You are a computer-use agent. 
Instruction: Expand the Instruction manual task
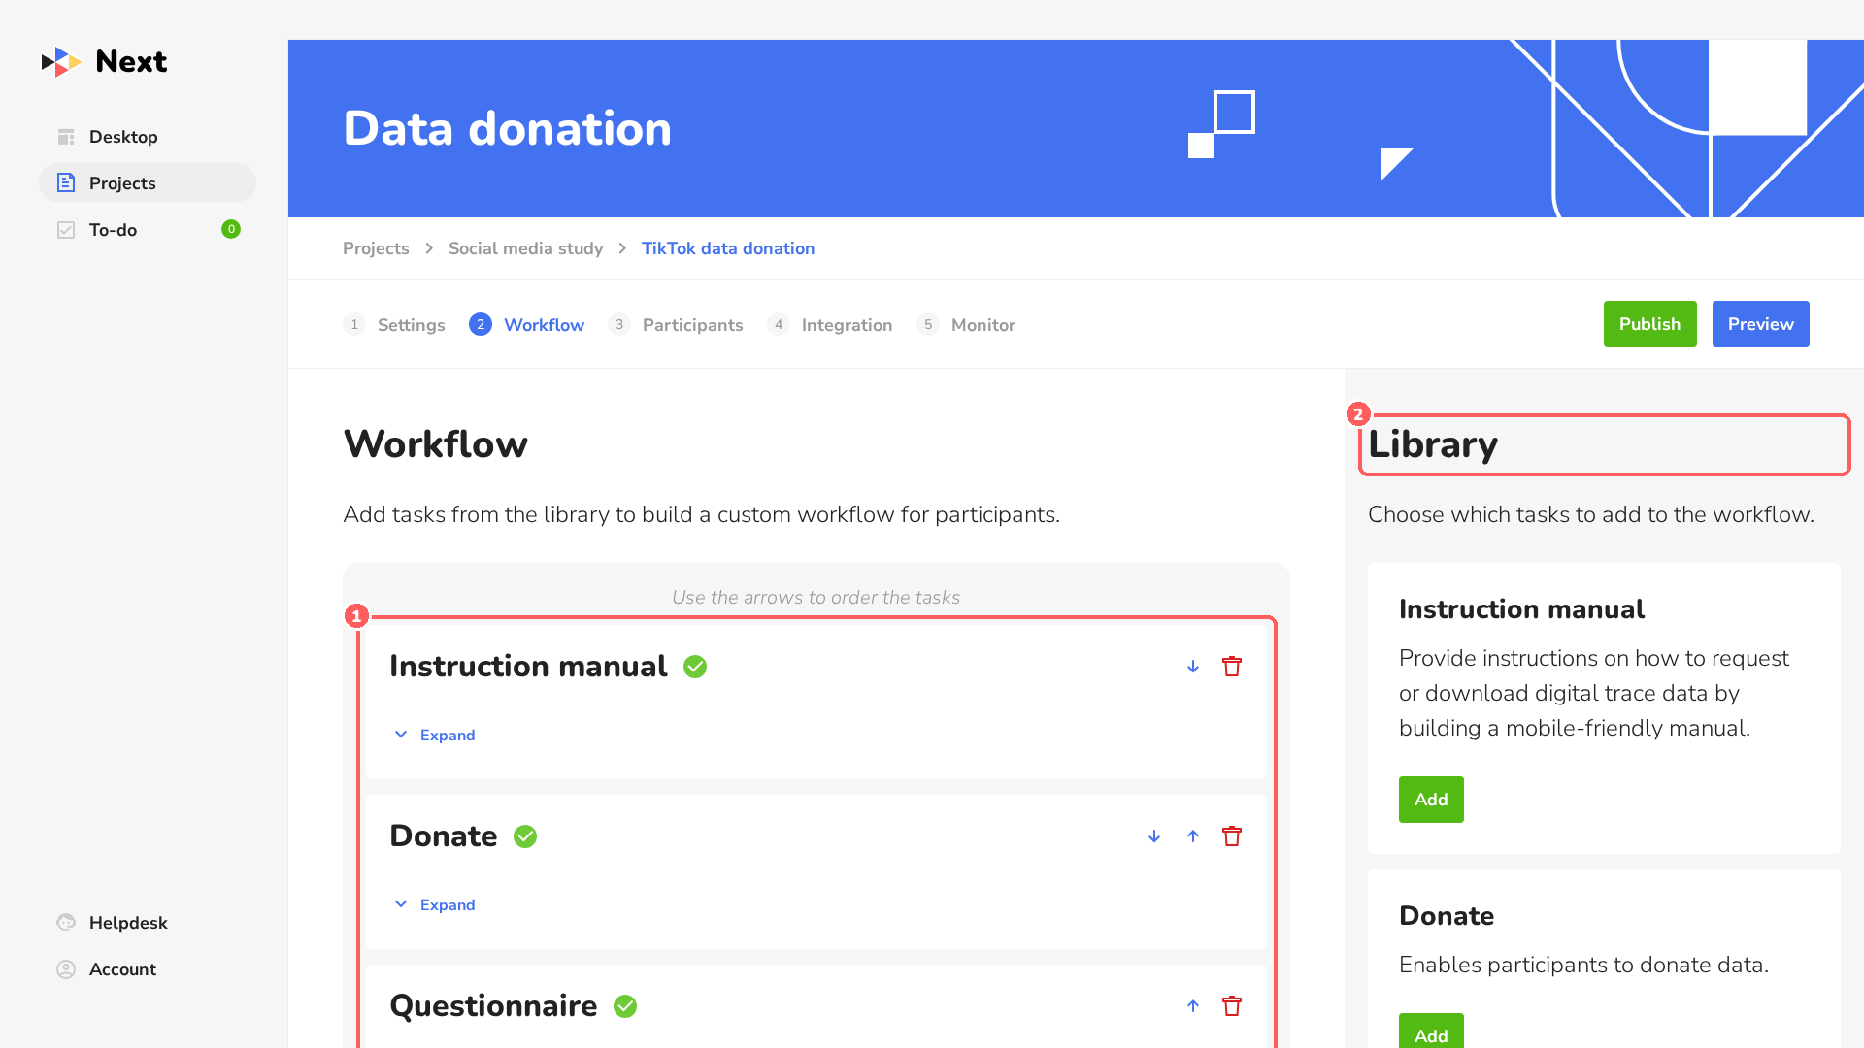coord(434,735)
